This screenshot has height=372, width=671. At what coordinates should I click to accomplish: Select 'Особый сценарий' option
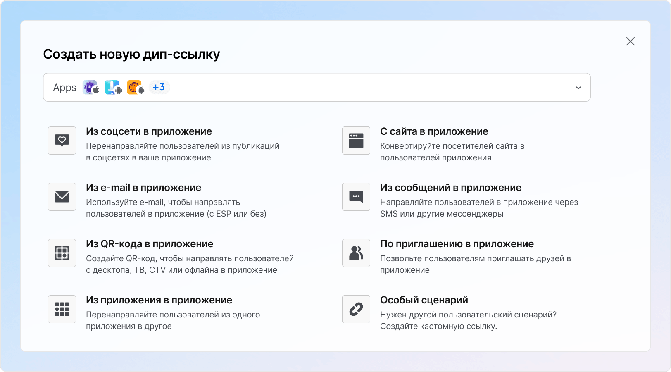[x=424, y=300]
